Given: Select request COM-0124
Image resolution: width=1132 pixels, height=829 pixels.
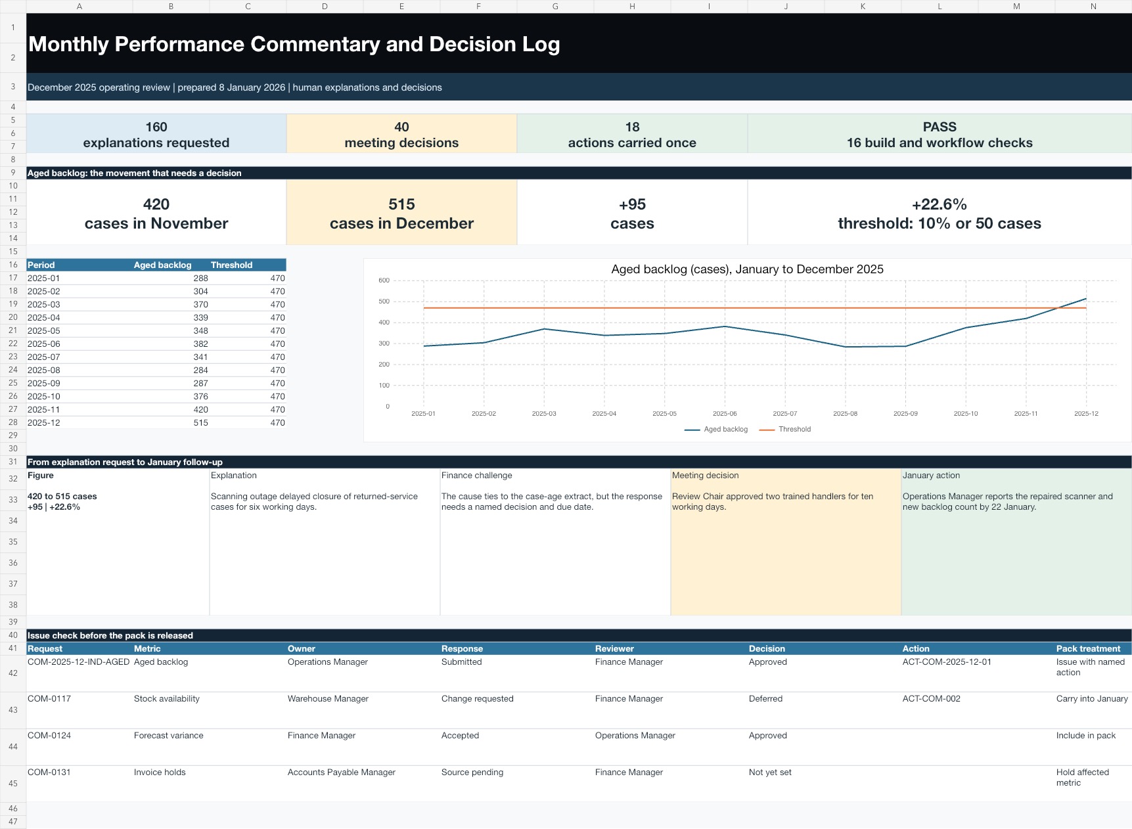Looking at the screenshot, I should [x=79, y=747].
